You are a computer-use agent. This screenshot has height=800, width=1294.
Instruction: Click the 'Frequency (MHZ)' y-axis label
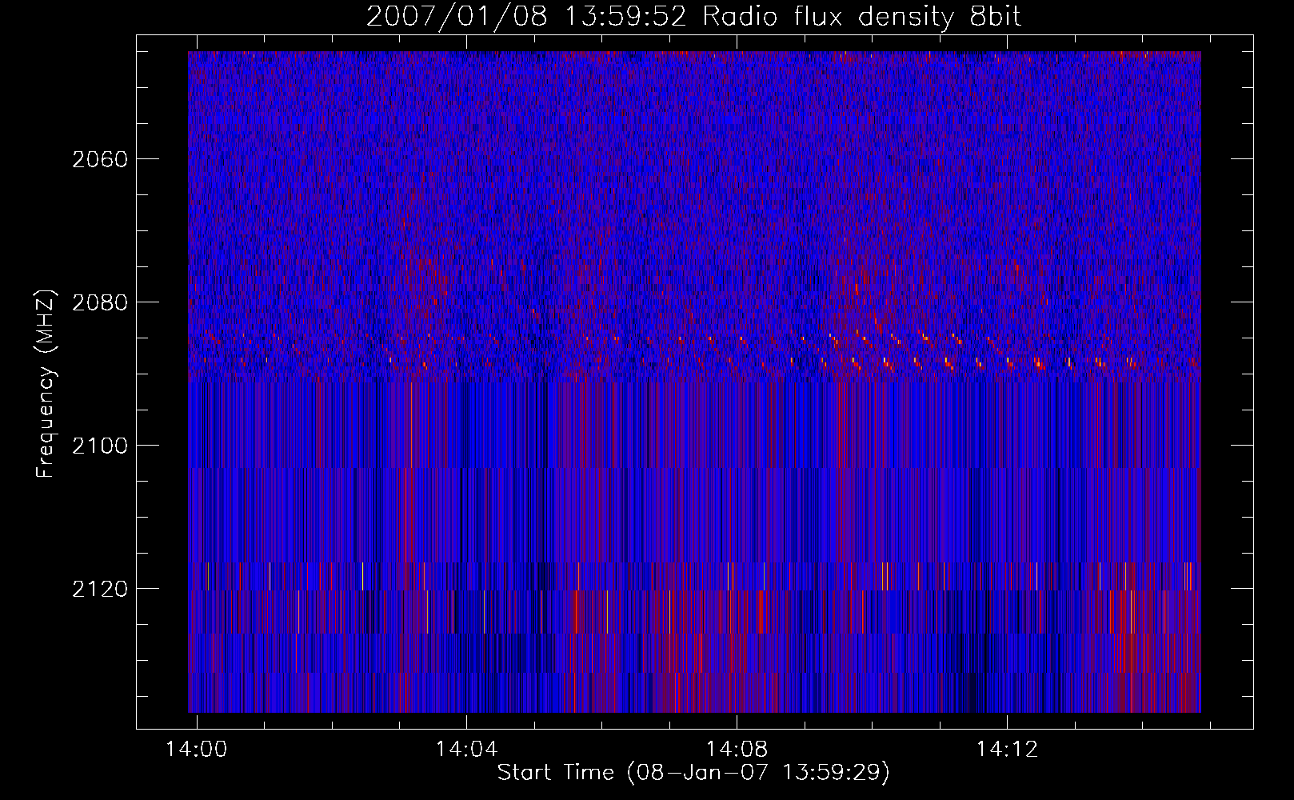point(46,385)
